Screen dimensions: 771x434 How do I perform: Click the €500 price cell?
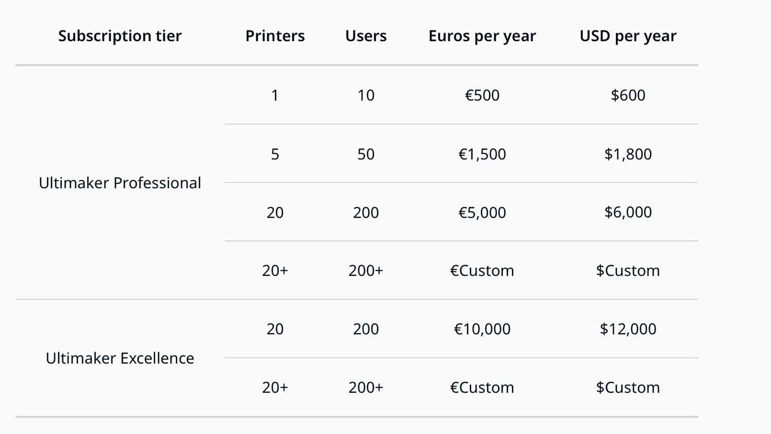pos(482,95)
